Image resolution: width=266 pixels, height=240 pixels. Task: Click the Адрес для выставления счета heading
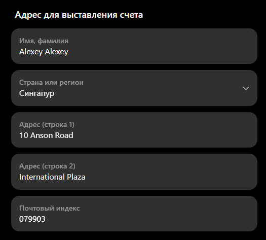79,15
